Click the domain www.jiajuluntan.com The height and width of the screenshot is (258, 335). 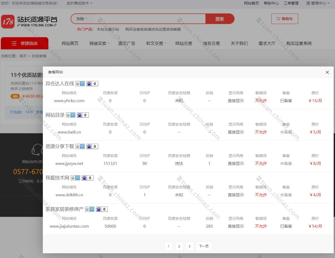click(x=69, y=226)
